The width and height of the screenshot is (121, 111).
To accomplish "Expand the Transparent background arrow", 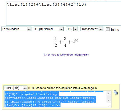I will (x=101, y=29).
